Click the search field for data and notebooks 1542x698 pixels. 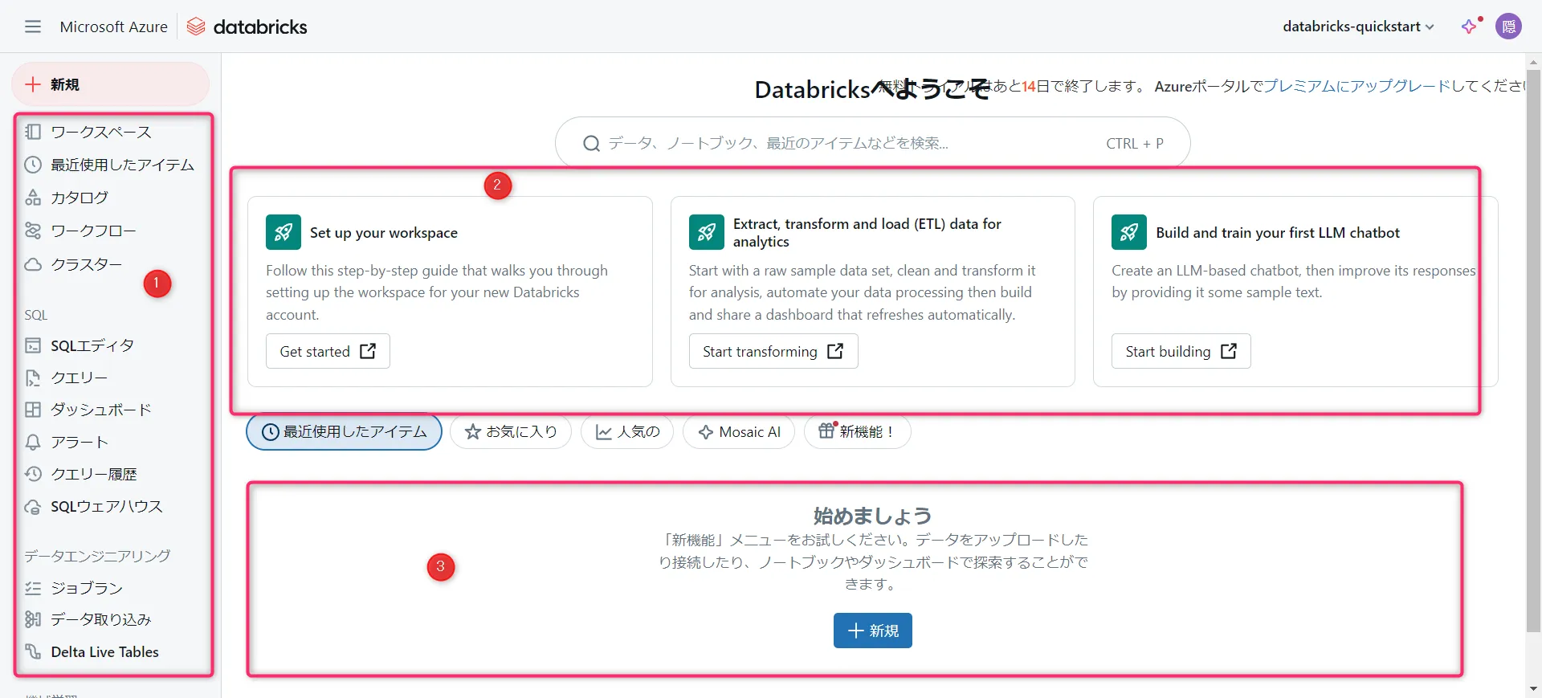click(872, 143)
